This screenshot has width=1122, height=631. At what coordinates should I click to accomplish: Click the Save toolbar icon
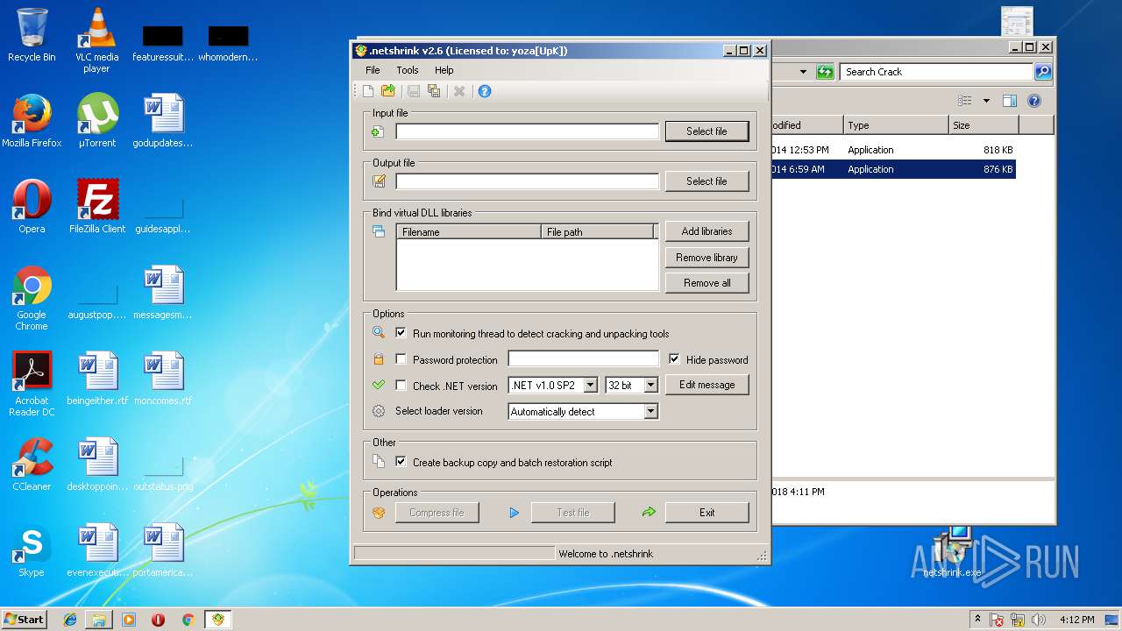pyautogui.click(x=414, y=91)
